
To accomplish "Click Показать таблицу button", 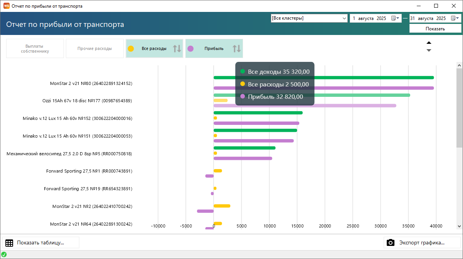I will (x=41, y=242).
